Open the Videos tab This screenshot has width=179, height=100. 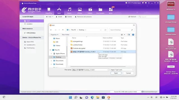(90, 11)
